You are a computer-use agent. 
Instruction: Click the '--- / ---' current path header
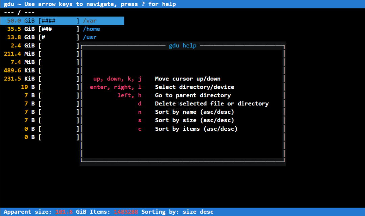[x=19, y=12]
